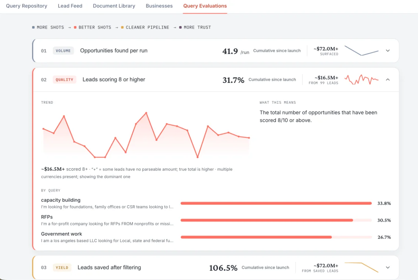Click the capacity building progress bar
This screenshot has height=280, width=418.
click(276, 203)
